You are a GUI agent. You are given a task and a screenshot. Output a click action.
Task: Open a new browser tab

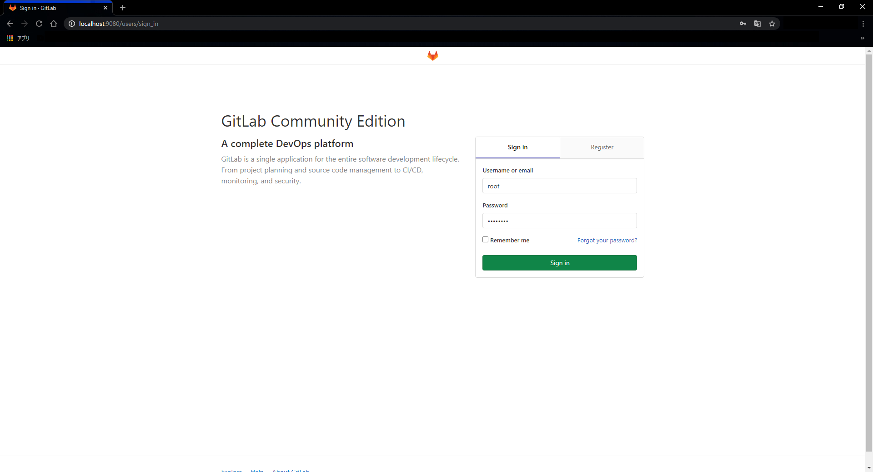123,8
